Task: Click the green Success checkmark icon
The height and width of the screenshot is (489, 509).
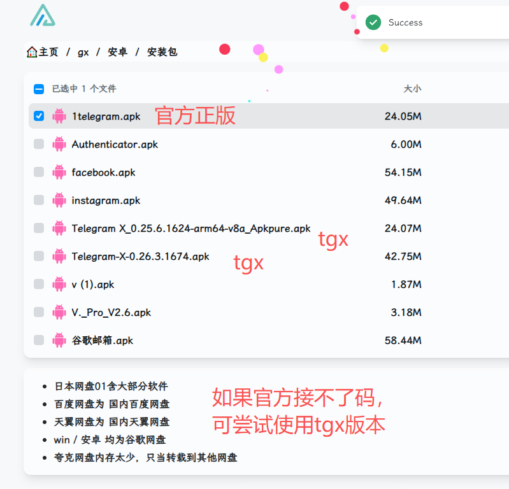Action: (373, 22)
